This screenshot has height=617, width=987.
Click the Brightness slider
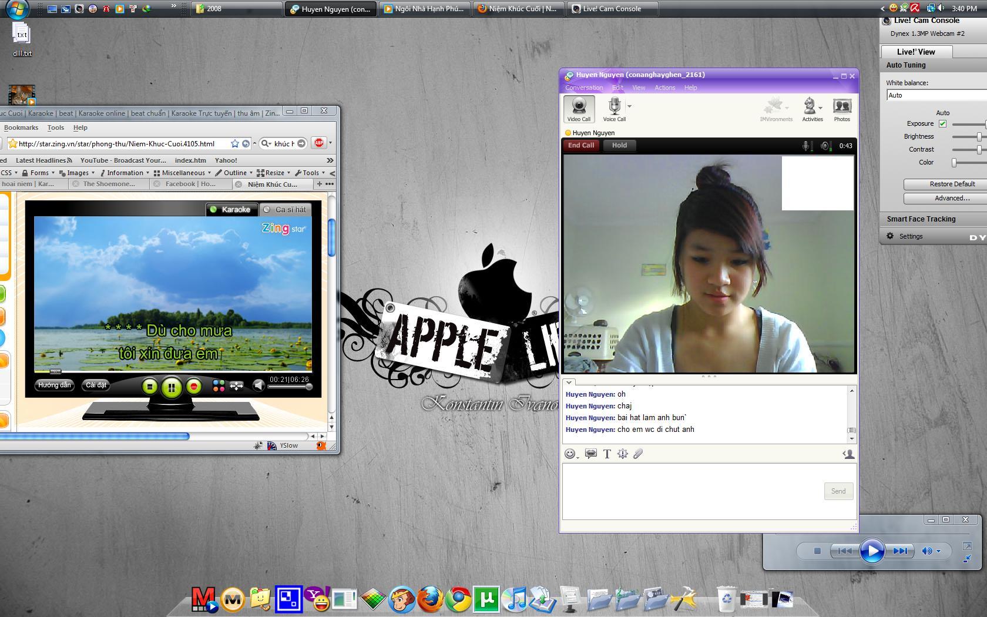969,136
